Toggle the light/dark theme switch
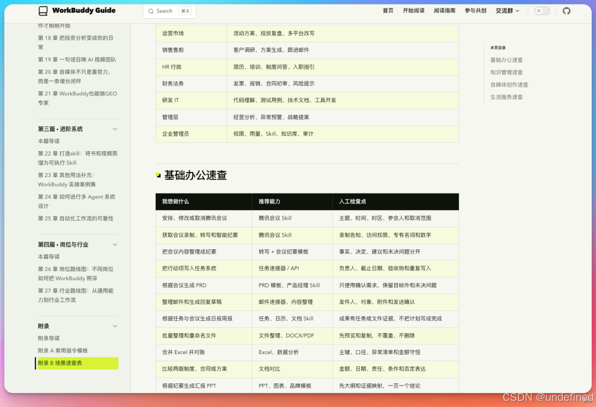 point(542,11)
